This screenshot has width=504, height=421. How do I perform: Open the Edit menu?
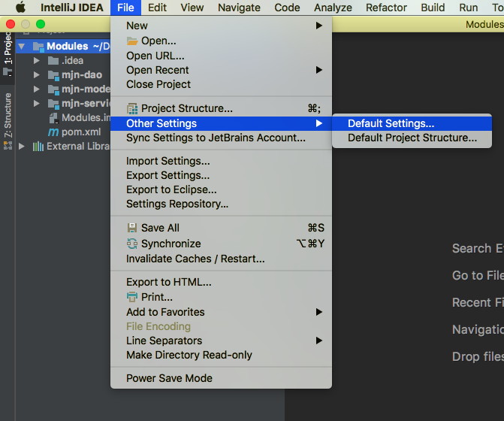(157, 8)
